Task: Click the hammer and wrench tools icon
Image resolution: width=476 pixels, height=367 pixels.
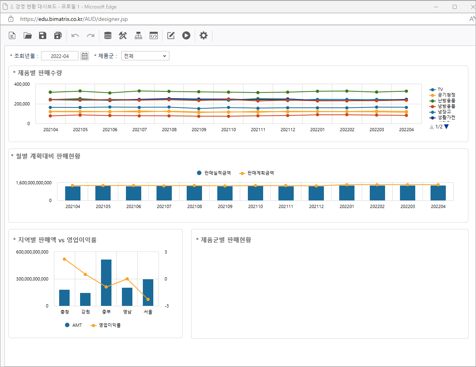Action: pyautogui.click(x=123, y=35)
